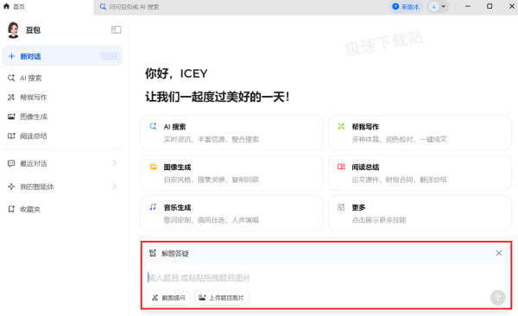Click the 我的智能体 sparkle icon
The height and width of the screenshot is (316, 518).
11,186
